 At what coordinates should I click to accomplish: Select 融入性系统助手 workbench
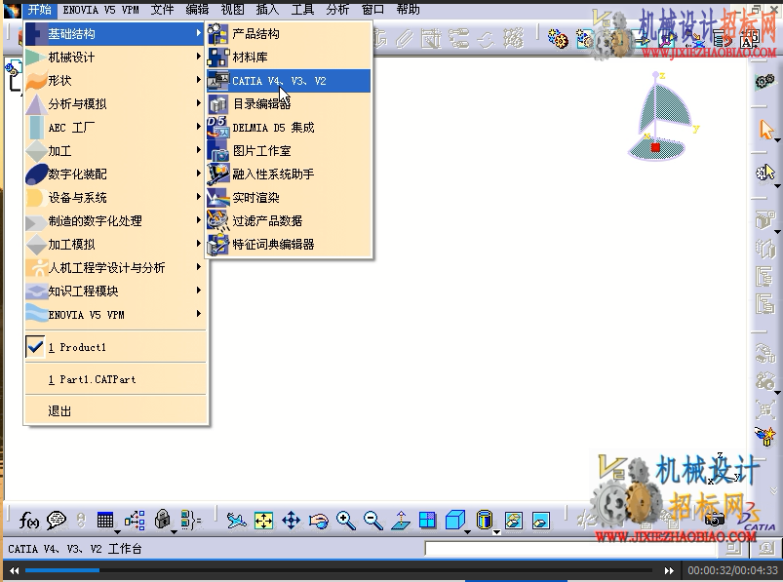290,175
